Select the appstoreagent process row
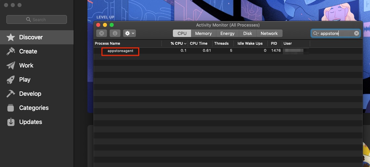Screen dimensions: 370x167 (x=228, y=51)
